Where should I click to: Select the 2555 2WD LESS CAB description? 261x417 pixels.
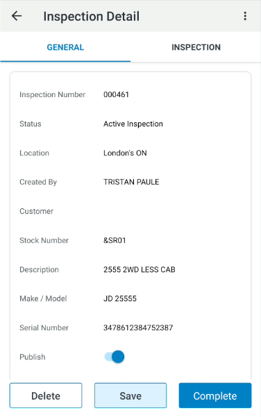click(139, 269)
